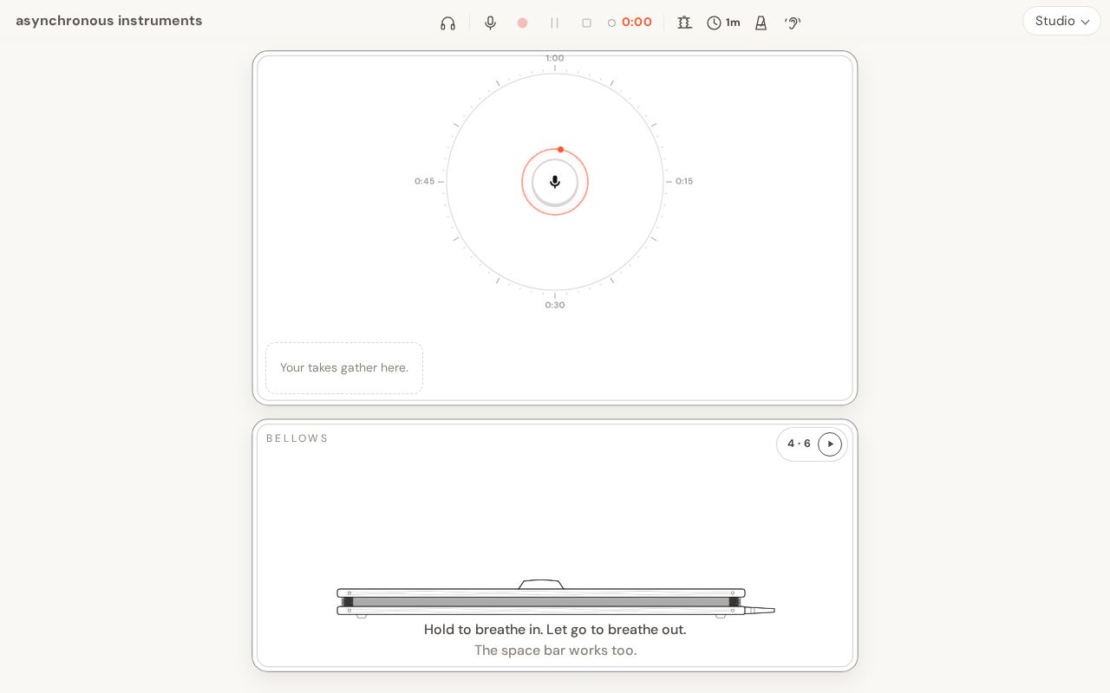The height and width of the screenshot is (693, 1110).
Task: Click 'The space bar works too.' hint
Action: tap(555, 651)
